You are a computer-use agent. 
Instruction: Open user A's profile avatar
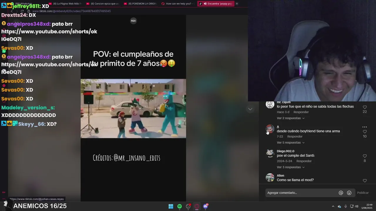coord(270,129)
